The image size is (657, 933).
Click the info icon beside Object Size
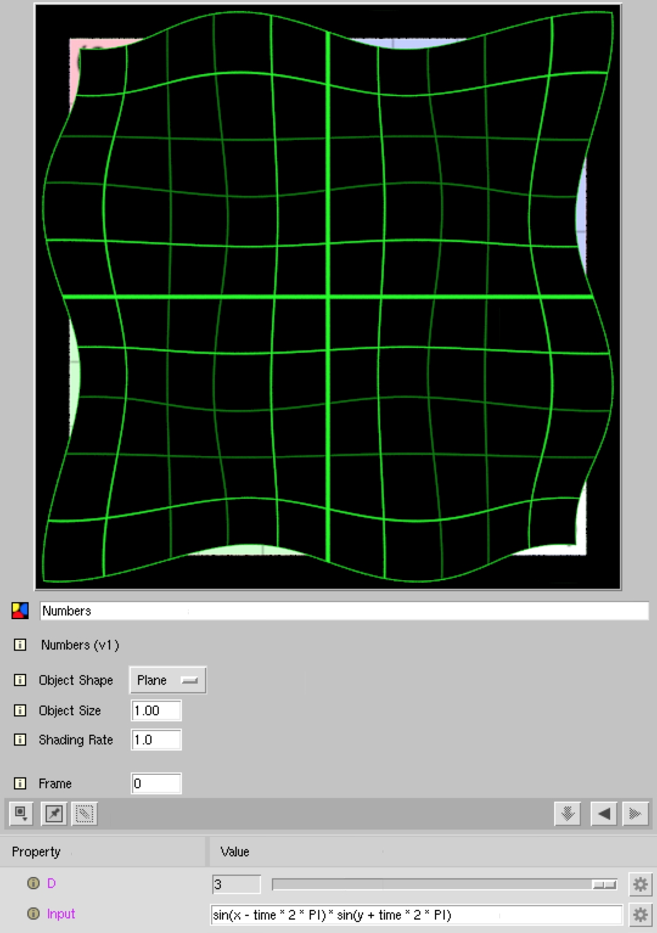click(x=20, y=710)
